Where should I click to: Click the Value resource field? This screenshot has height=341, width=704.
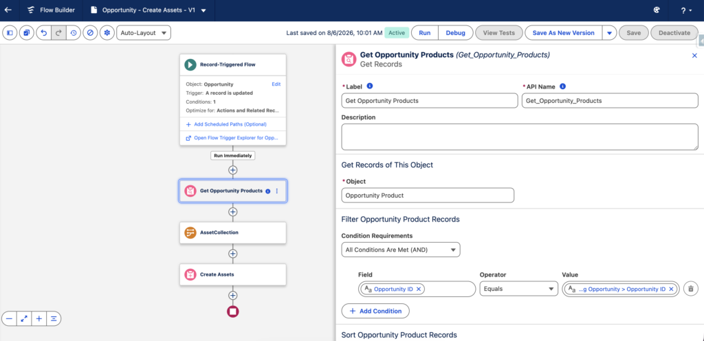click(x=621, y=289)
